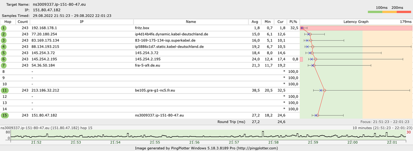
Task: Click the Round Trip (ms) label
Action: [x=231, y=122]
